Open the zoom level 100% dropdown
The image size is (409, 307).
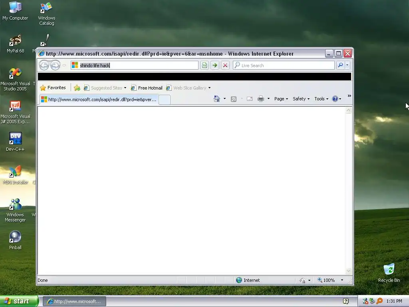click(x=342, y=280)
